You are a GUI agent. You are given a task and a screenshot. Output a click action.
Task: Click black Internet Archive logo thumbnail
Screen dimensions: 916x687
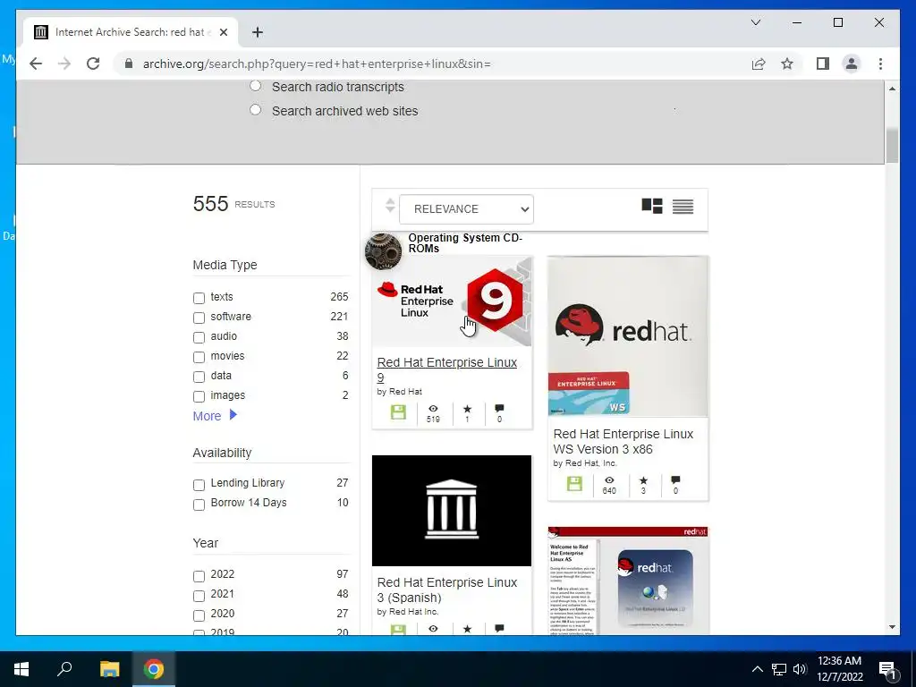point(452,511)
